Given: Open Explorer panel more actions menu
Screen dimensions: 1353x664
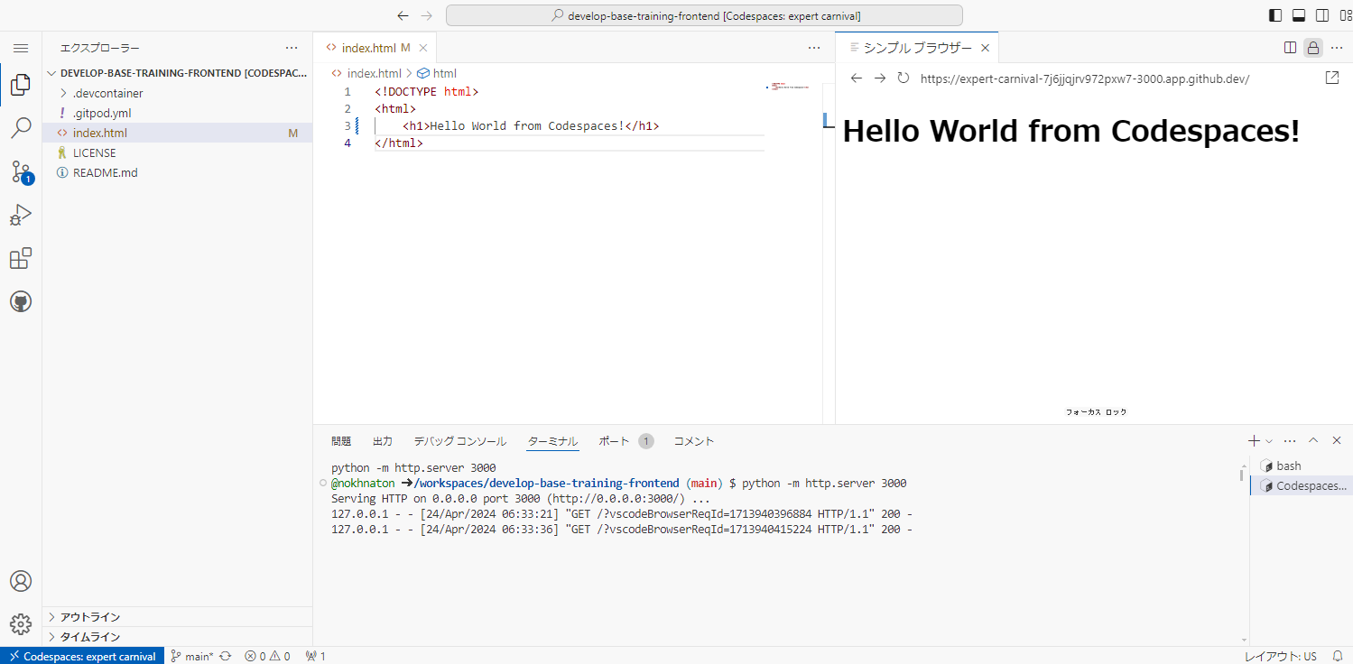Looking at the screenshot, I should 292,48.
